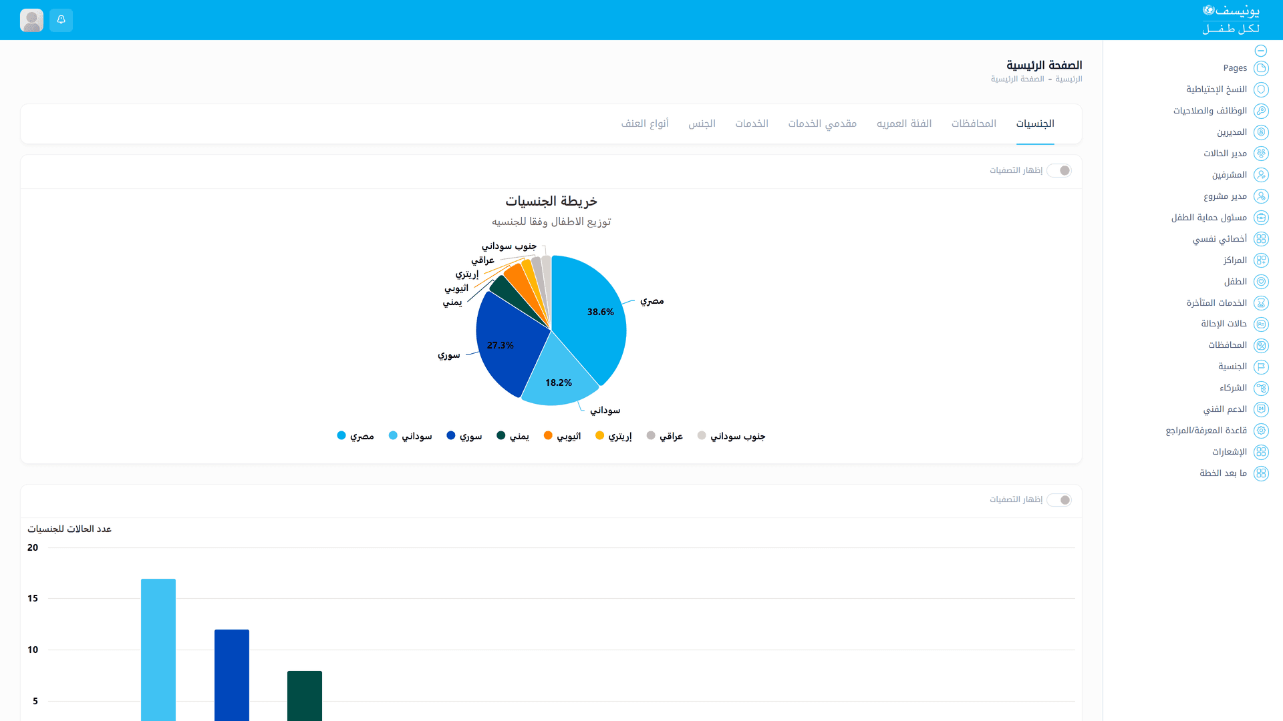1283x721 pixels.
Task: Toggle يمني legend entry visibility
Action: pyautogui.click(x=513, y=436)
